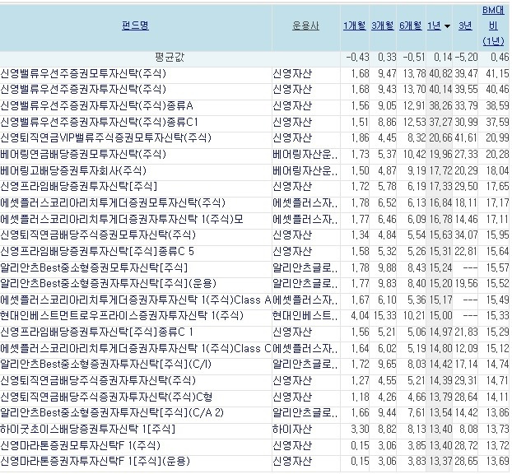
Task: Select fund 신영퇴직연금배당주식증권자투자신탁(주식) without C형
Action: [98, 381]
